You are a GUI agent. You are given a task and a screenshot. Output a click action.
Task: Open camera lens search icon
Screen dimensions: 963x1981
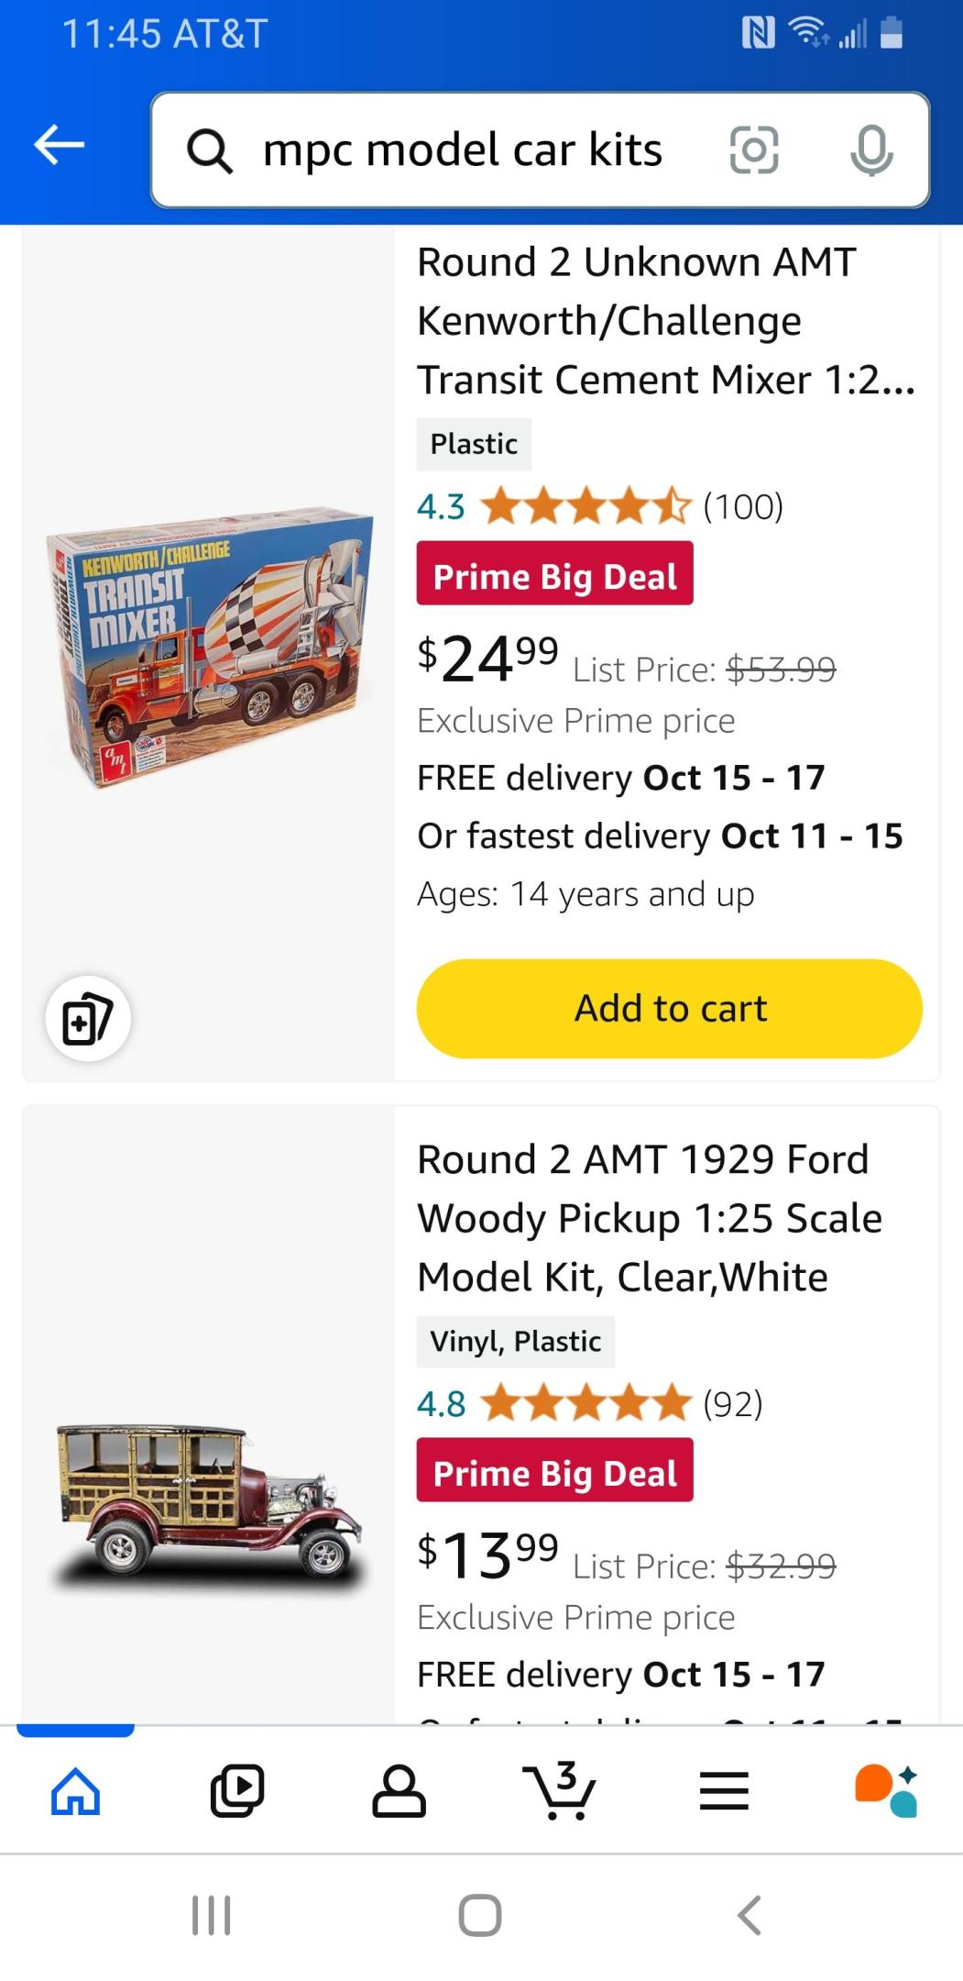click(x=753, y=149)
